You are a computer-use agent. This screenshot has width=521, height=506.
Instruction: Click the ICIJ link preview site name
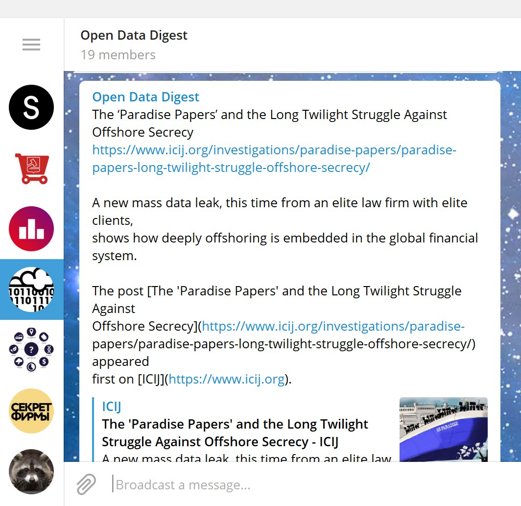(111, 407)
